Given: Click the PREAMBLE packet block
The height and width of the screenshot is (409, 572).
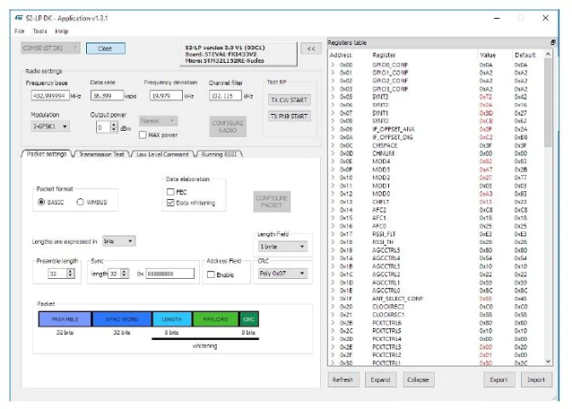Looking at the screenshot, I should pos(65,319).
